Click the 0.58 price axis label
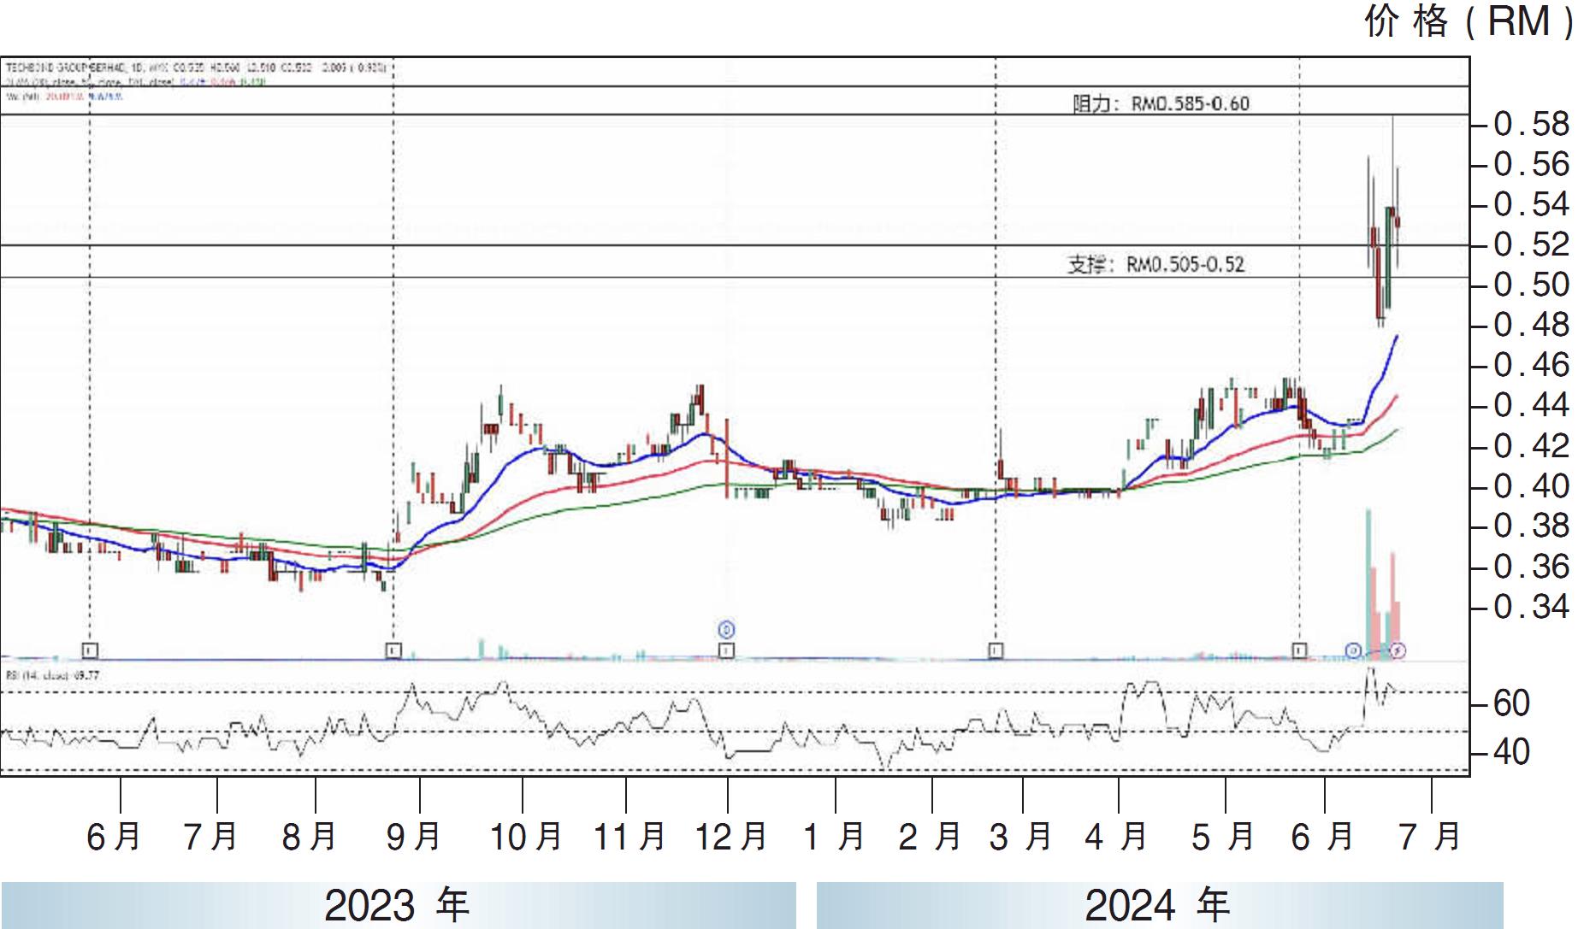Image resolution: width=1578 pixels, height=929 pixels. [x=1531, y=124]
